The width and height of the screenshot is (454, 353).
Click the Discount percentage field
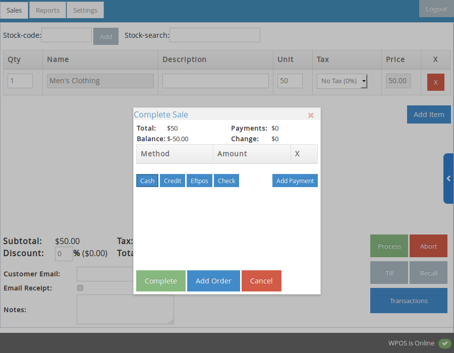coord(64,254)
